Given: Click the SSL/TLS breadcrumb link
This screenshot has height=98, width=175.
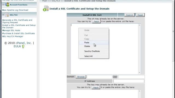Looking at the screenshot, I should (x=56, y=1).
